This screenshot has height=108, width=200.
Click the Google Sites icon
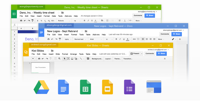pyautogui.click(x=154, y=87)
